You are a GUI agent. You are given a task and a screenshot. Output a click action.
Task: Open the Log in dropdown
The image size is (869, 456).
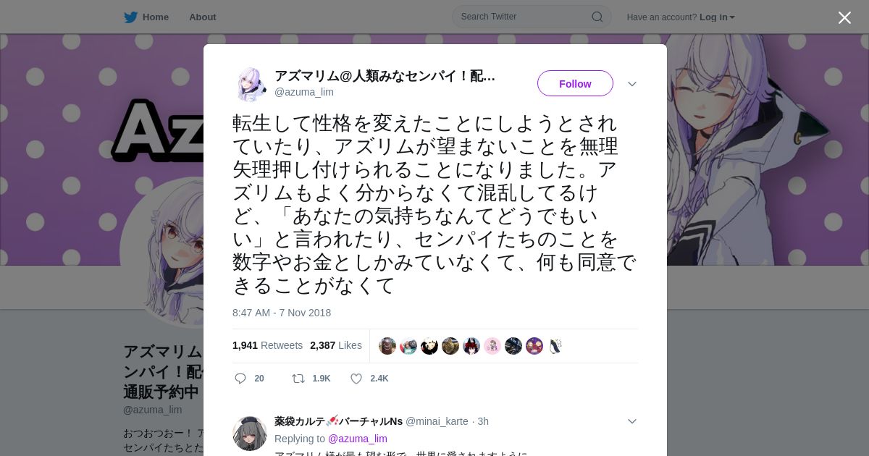pos(717,17)
